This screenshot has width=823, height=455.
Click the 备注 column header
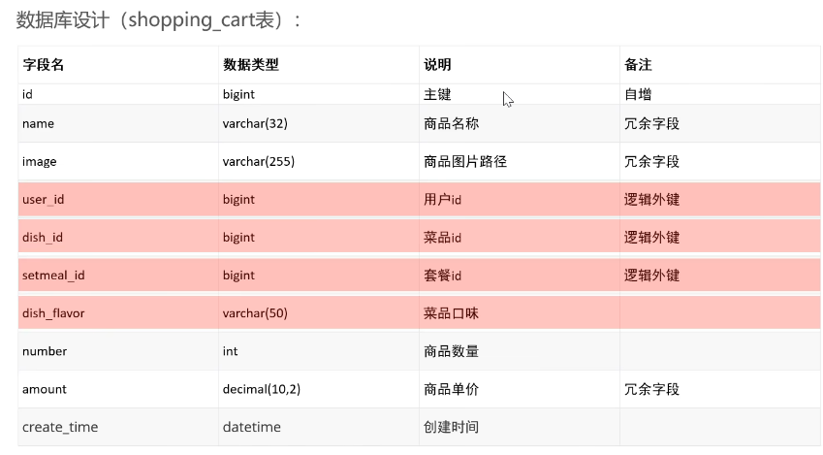click(638, 65)
